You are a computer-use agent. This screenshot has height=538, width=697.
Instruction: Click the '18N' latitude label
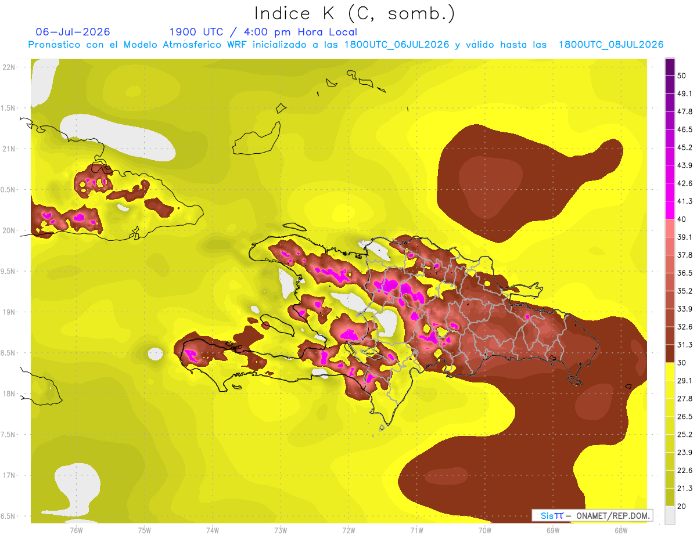8,394
